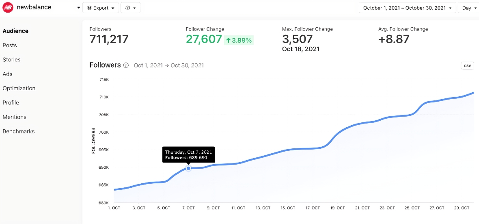
Task: Open the Profile section
Action: click(x=11, y=102)
